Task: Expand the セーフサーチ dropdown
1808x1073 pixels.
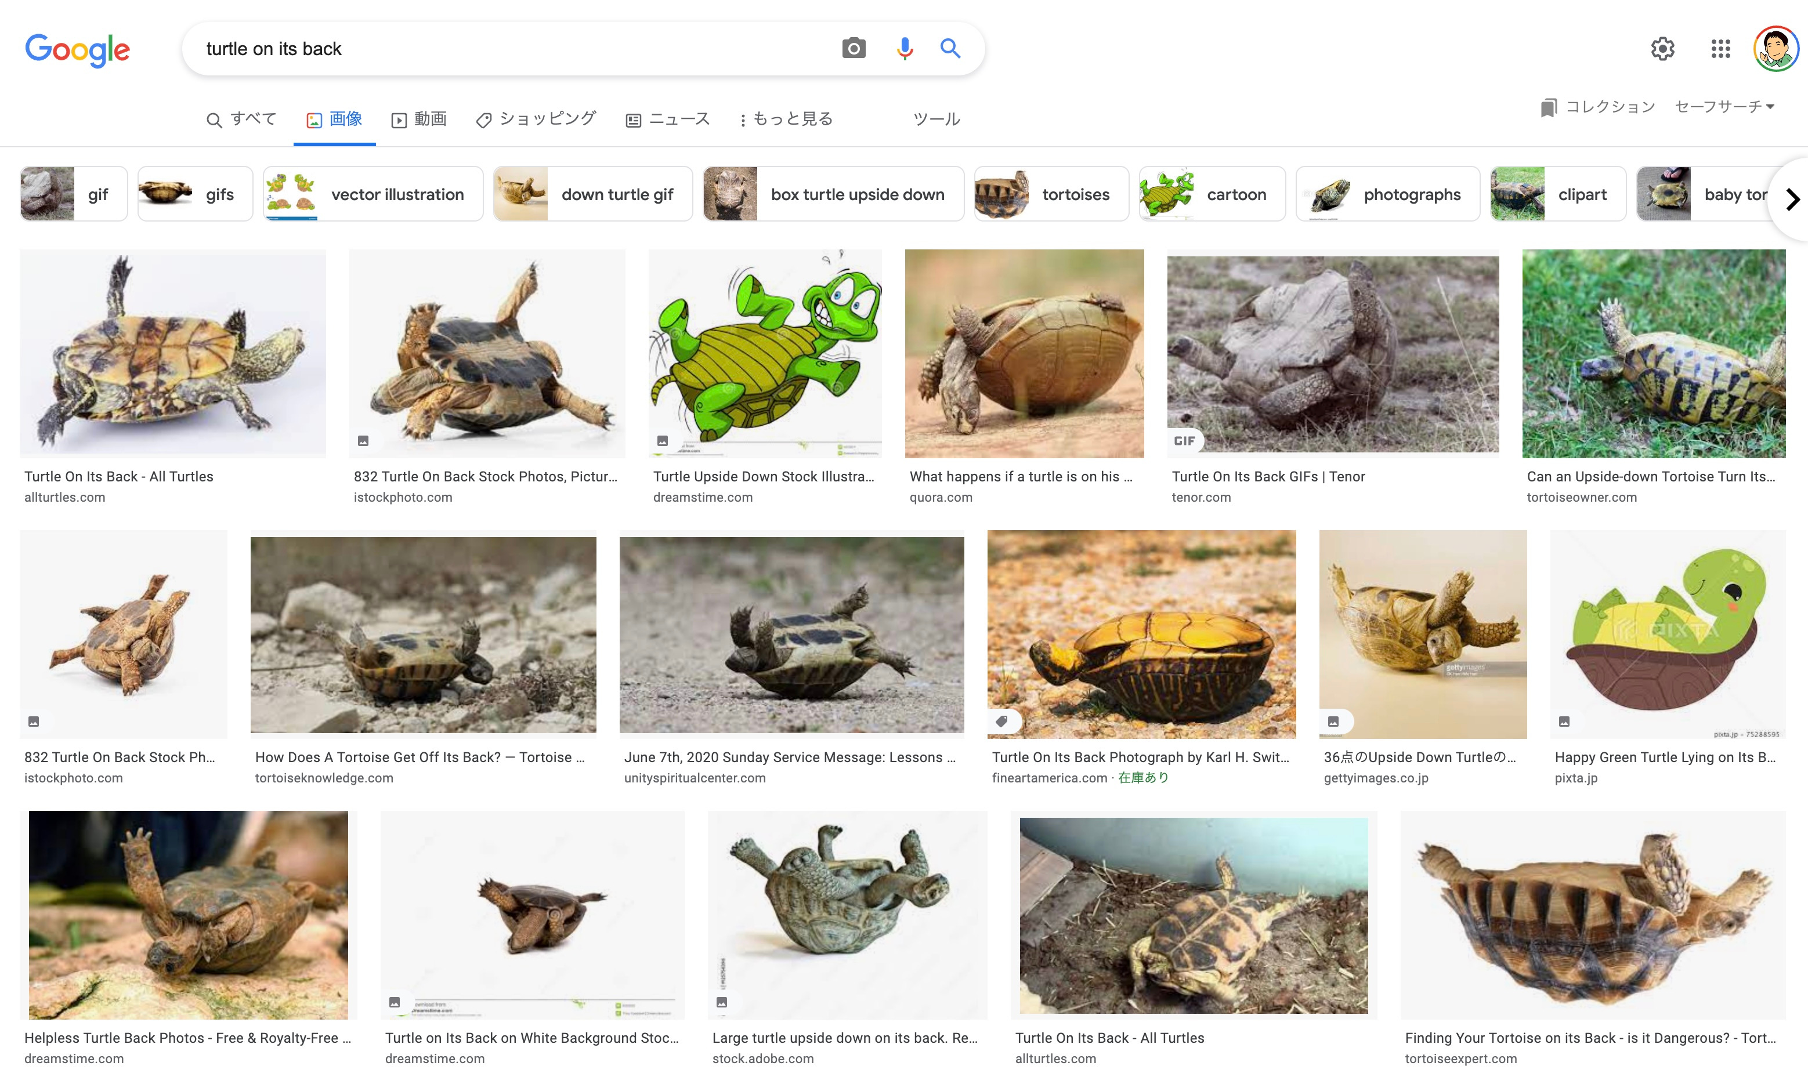Action: [1724, 107]
